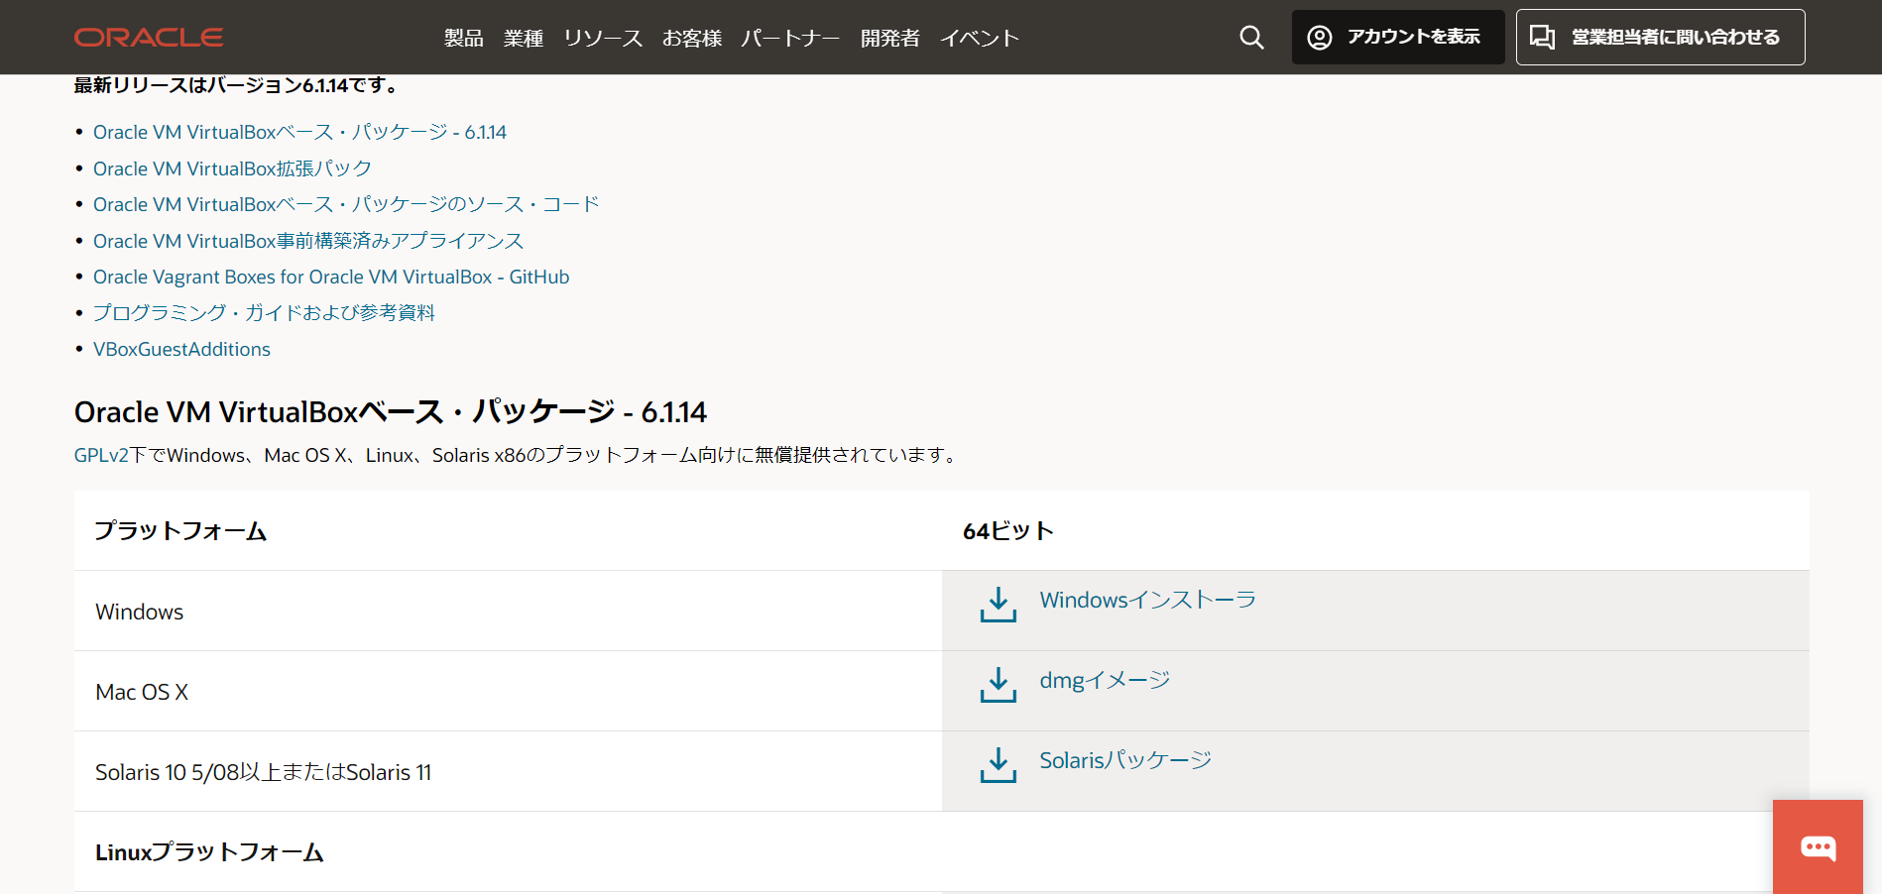Open the red chat bubble widget
The width and height of the screenshot is (1882, 894).
pos(1818,847)
